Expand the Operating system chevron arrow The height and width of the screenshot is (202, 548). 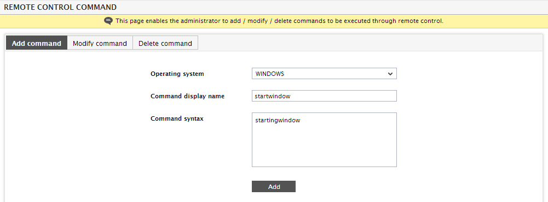coord(390,74)
